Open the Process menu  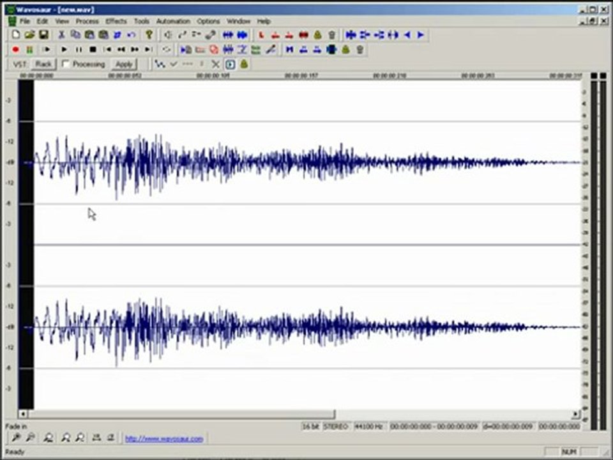coord(87,21)
